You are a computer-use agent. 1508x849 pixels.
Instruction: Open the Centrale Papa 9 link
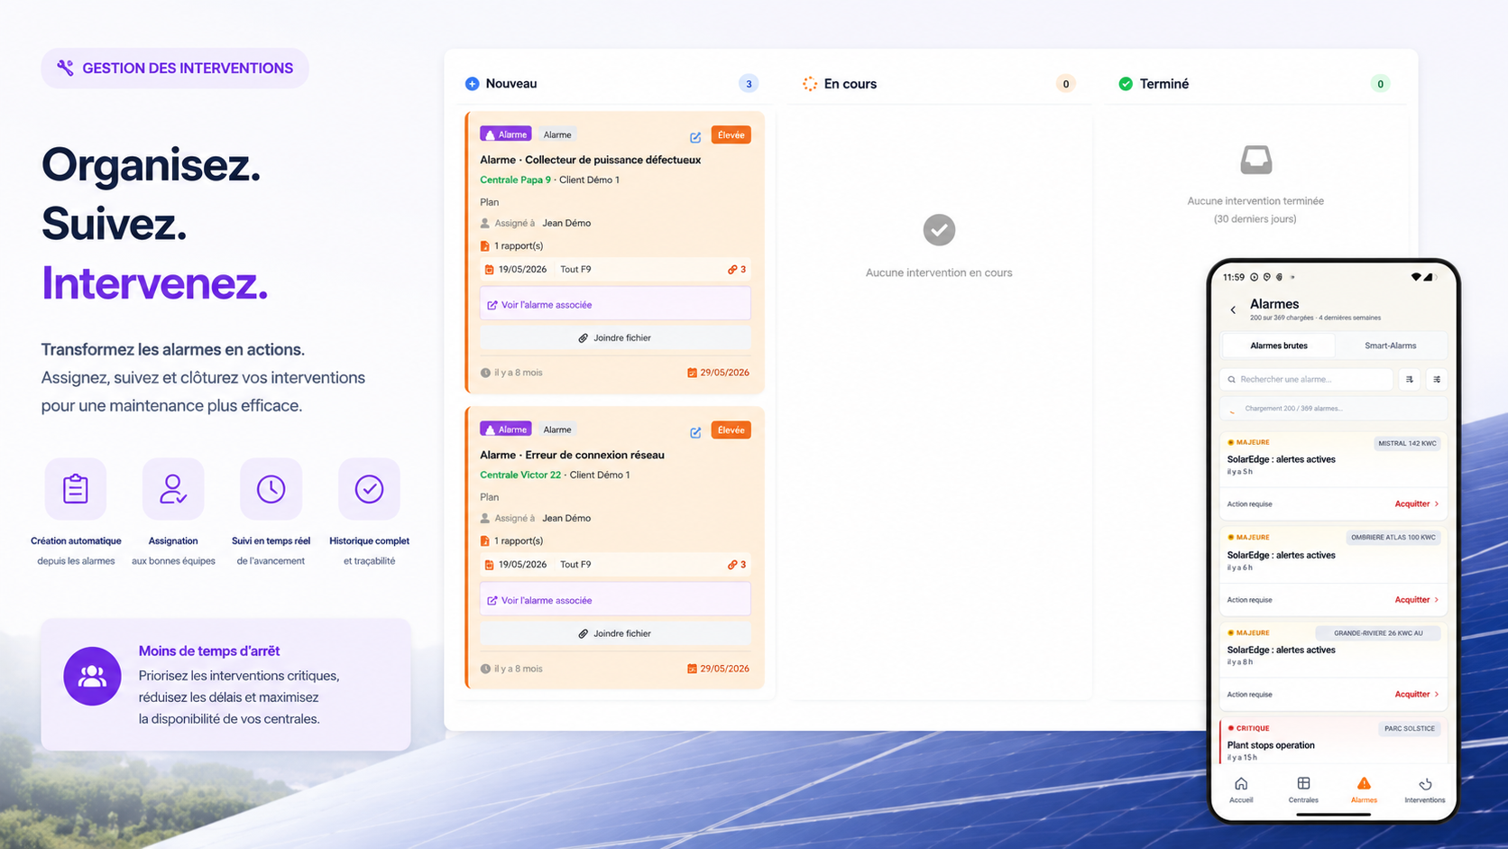tap(515, 180)
